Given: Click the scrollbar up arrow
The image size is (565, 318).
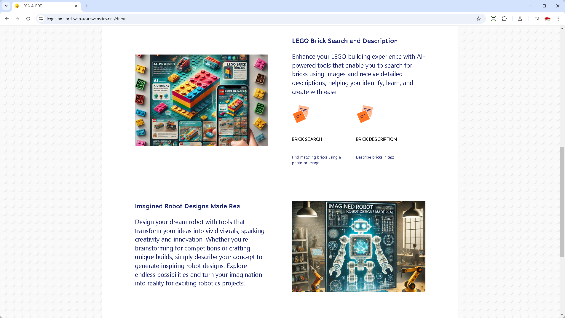Looking at the screenshot, I should (562, 28).
